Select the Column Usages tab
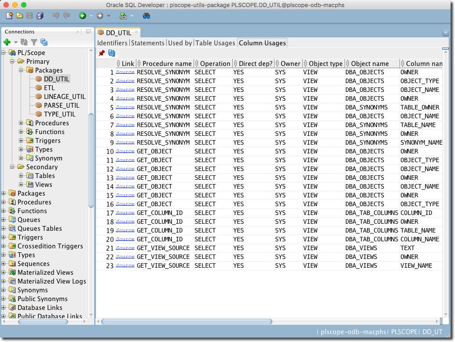 [x=262, y=43]
